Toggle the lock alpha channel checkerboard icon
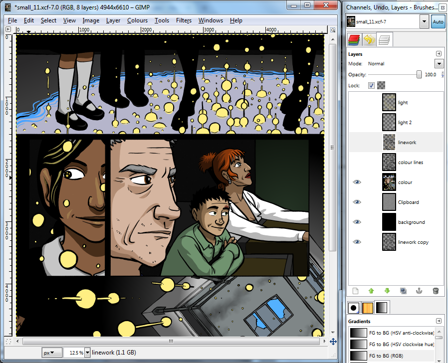Screen dimensions: 448x363 click(x=381, y=85)
